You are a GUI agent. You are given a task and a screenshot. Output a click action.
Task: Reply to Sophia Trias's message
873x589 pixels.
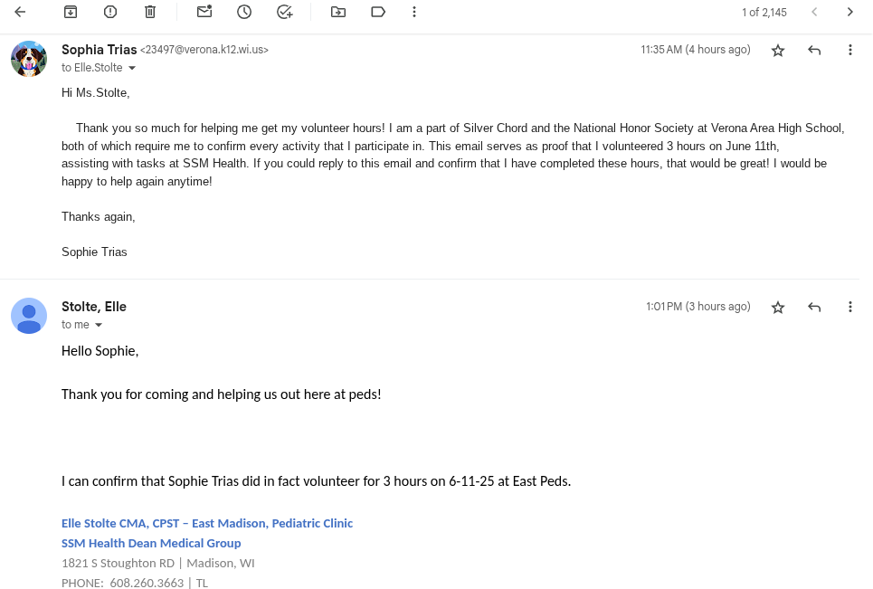pyautogui.click(x=814, y=51)
